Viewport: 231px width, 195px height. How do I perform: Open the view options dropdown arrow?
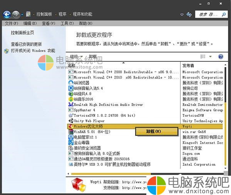[210, 57]
